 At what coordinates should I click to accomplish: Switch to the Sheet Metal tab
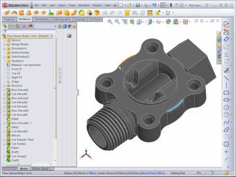42,19
